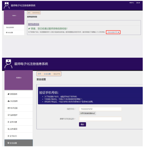The image size is (145, 147).
Task: Click the dark purple 确定 confirm button
Action: [x=82, y=124]
